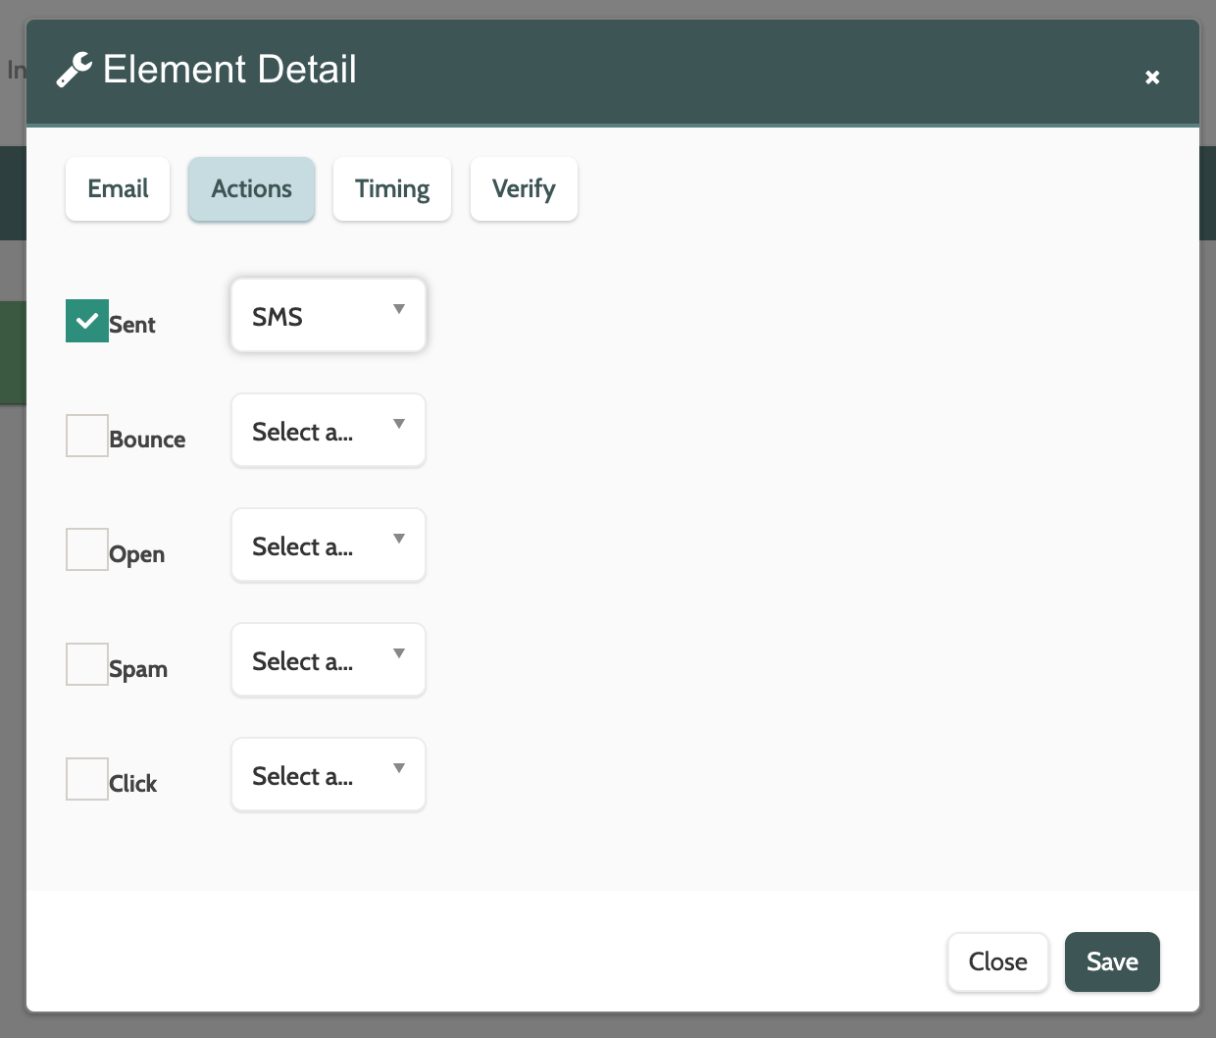Tick the Open checkbox

87,550
